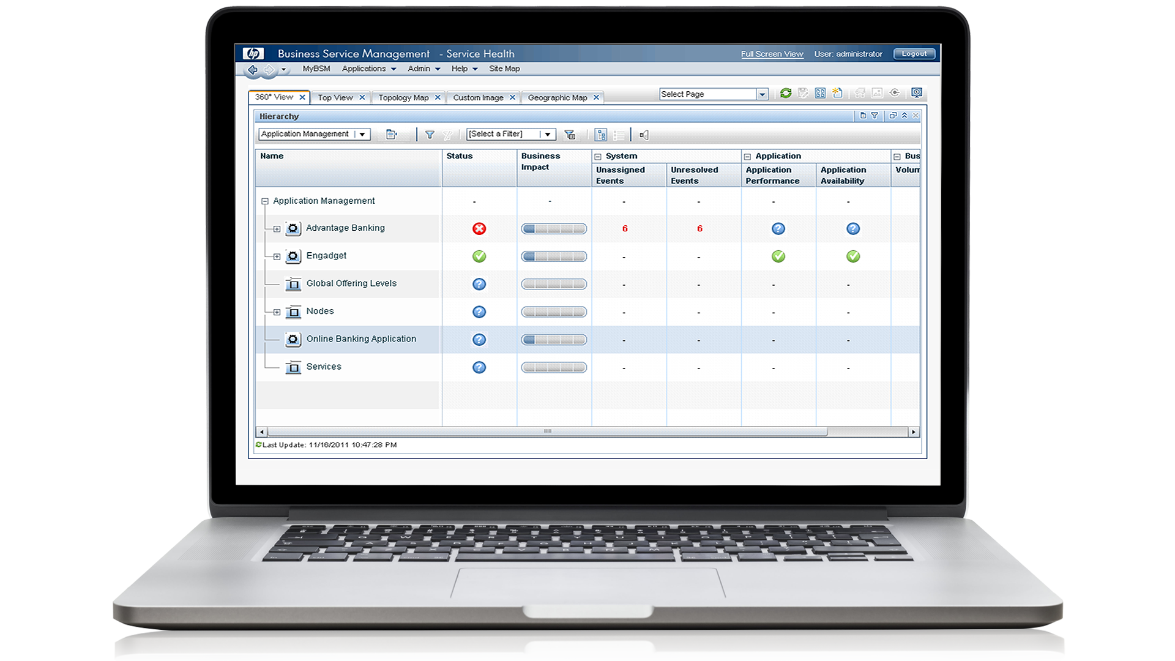This screenshot has width=1175, height=661.
Task: Open the page layout grid icon
Action: tap(820, 93)
